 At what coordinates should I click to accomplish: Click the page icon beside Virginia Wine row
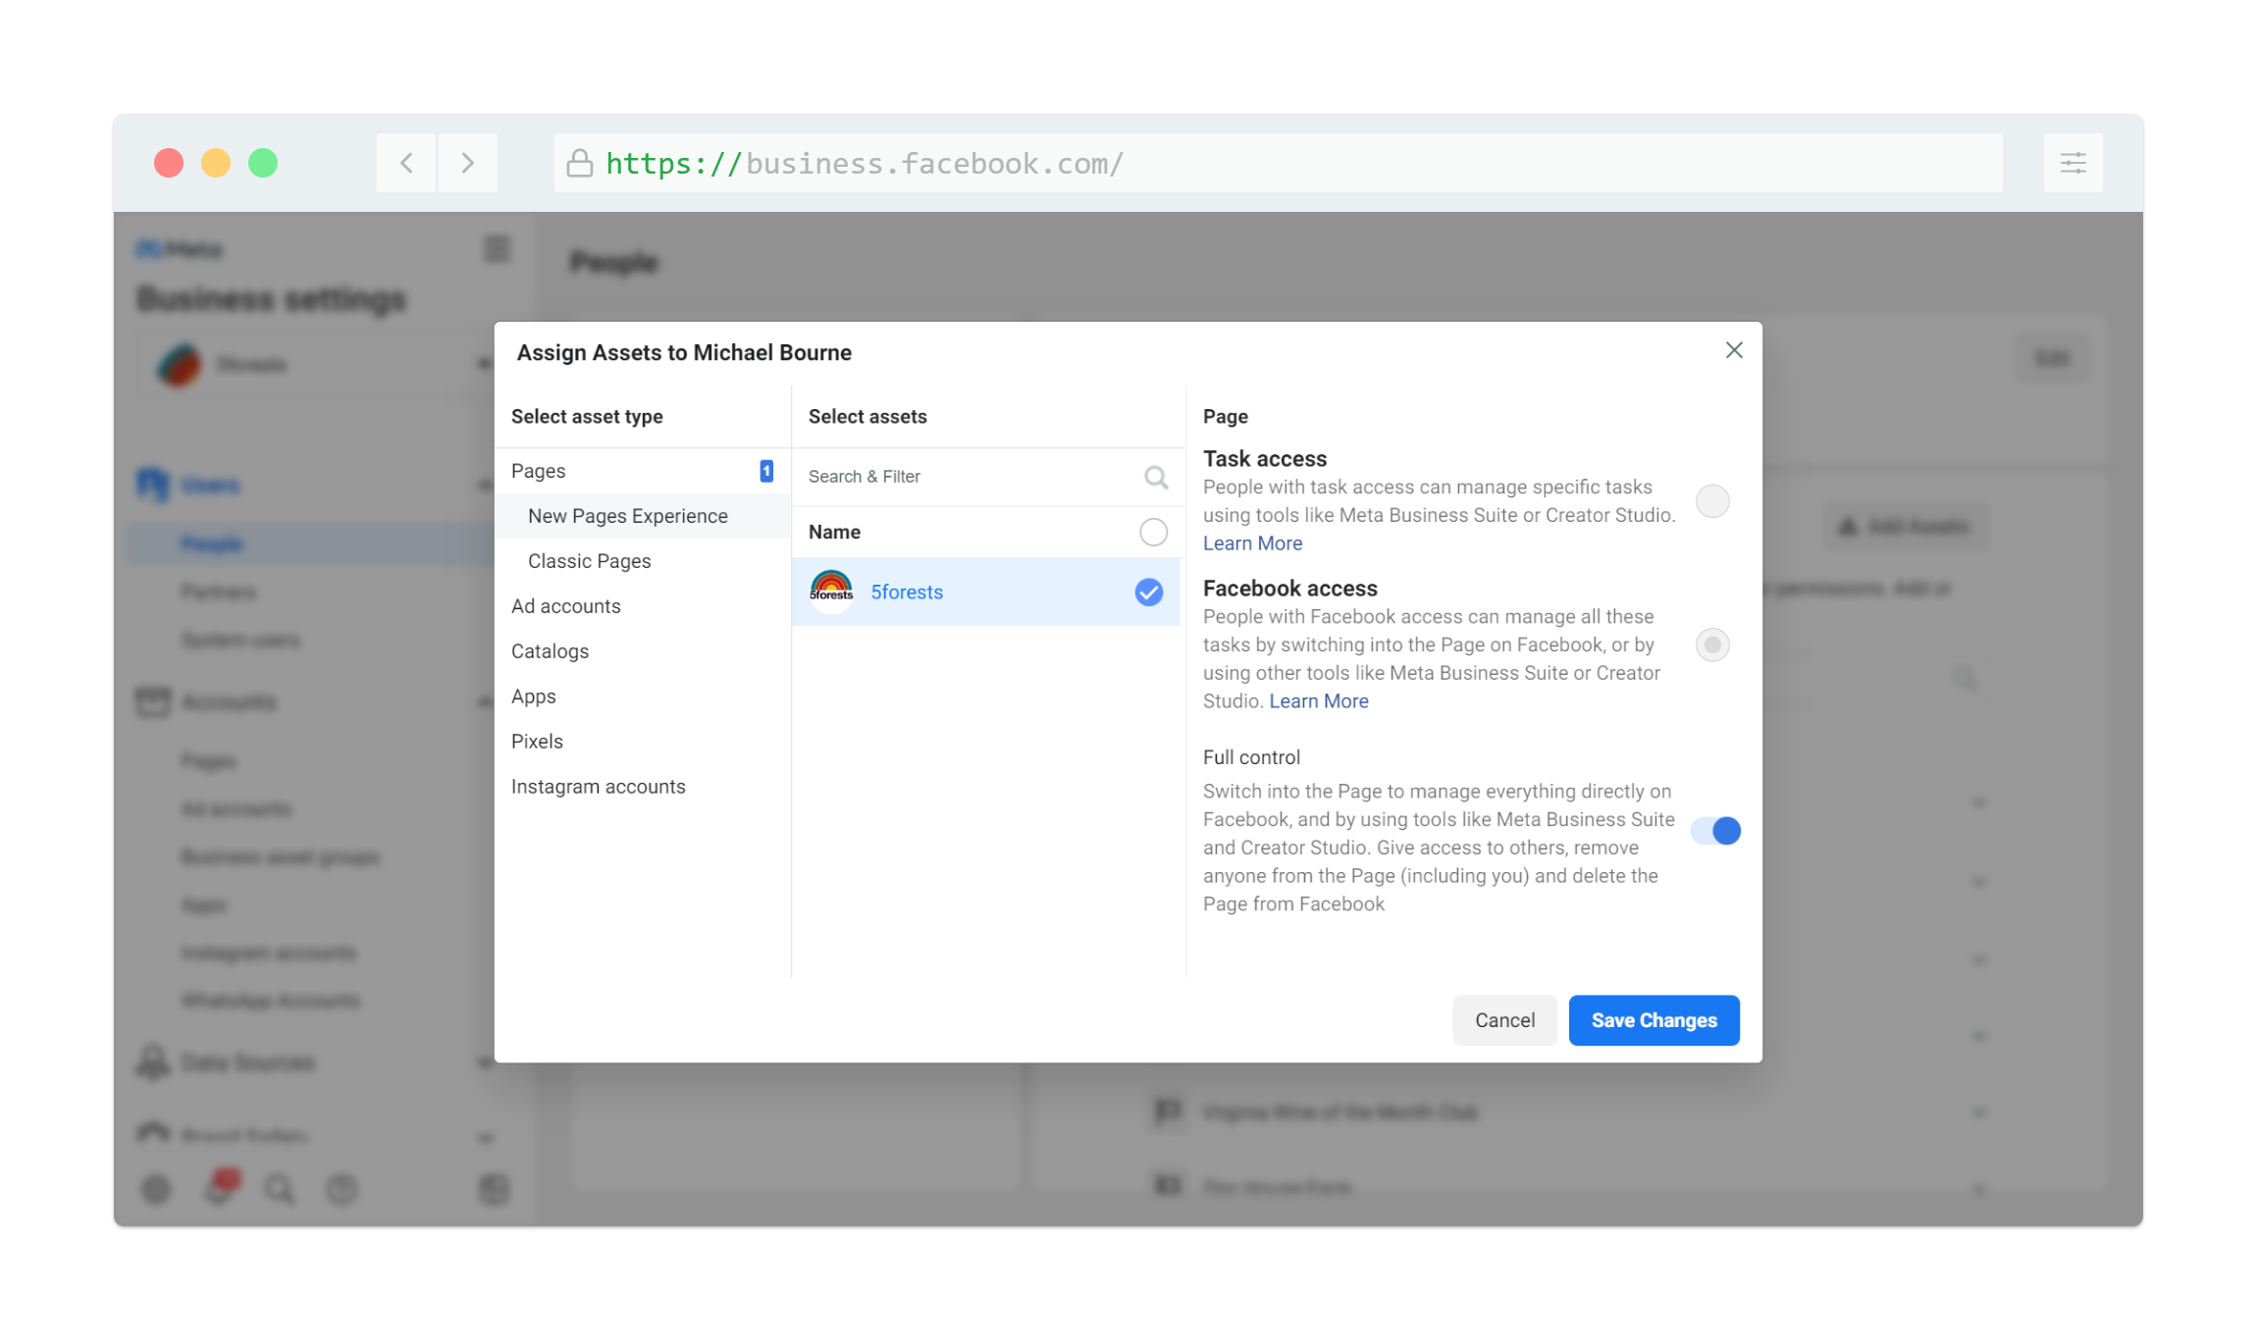(x=1168, y=1111)
